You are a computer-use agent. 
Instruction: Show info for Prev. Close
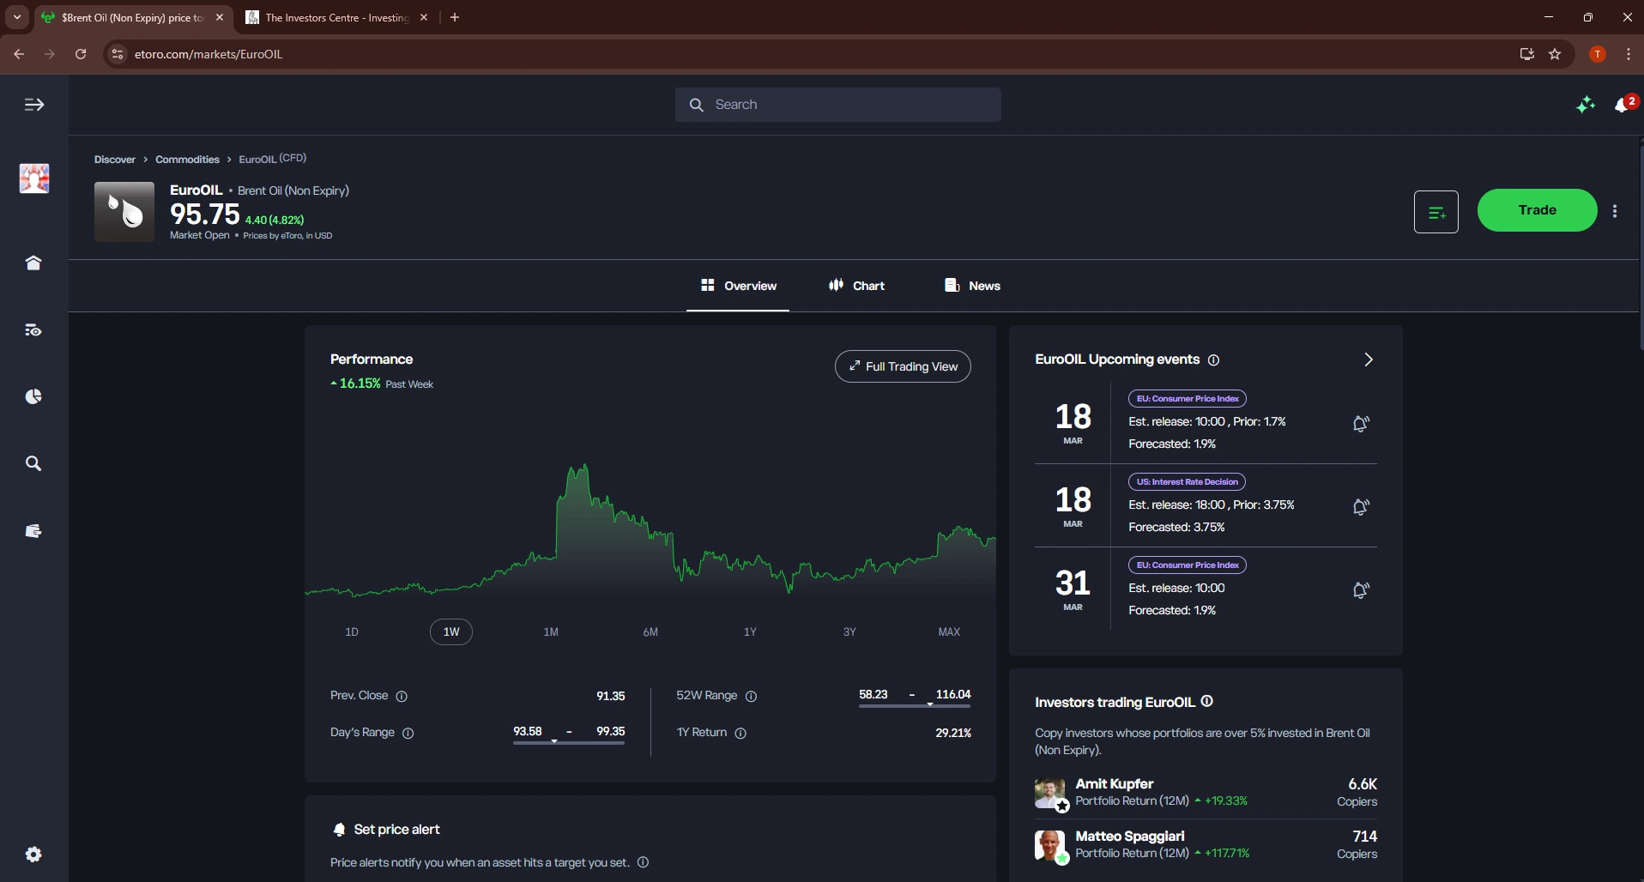tap(402, 697)
